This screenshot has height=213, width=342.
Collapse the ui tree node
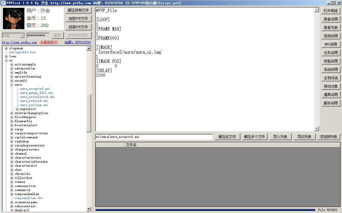6,60
